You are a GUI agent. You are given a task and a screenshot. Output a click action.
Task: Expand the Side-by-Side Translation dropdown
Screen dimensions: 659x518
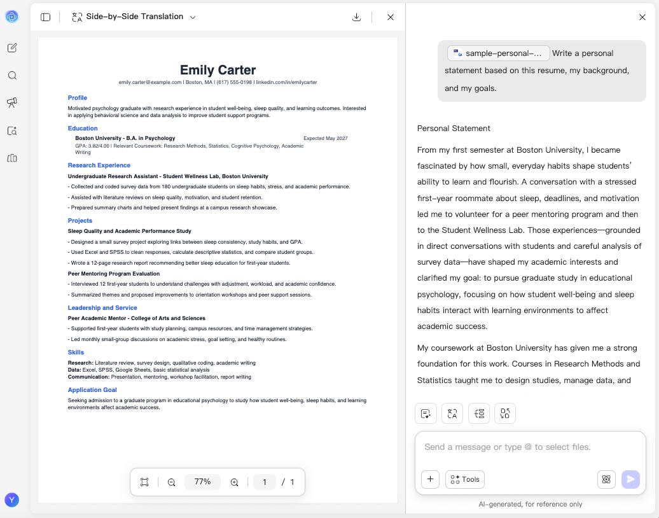(193, 17)
